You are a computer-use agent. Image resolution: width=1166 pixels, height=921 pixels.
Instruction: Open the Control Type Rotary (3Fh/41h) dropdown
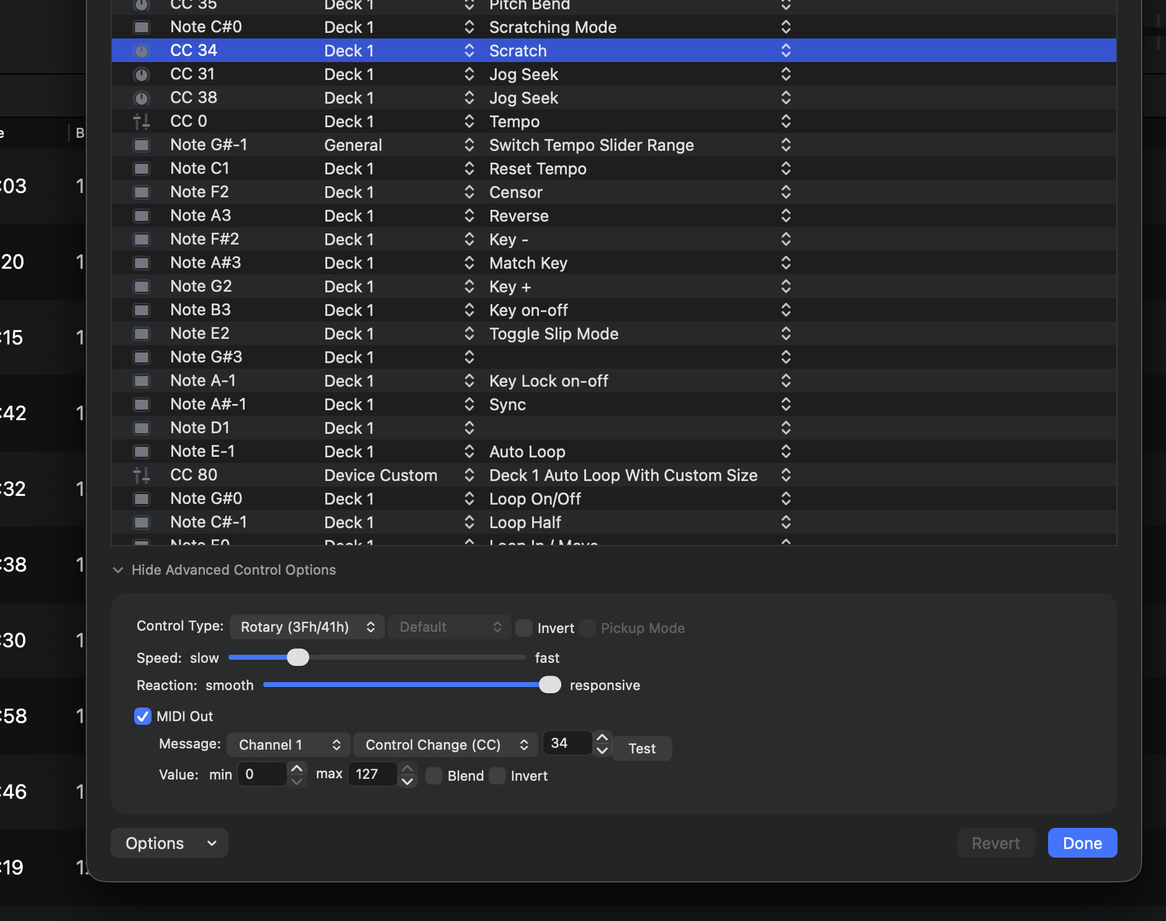click(x=307, y=627)
